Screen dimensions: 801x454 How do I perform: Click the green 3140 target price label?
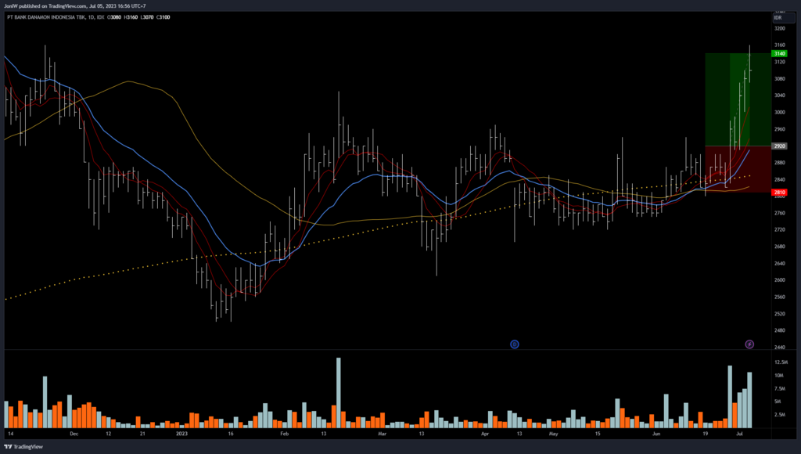[x=780, y=53]
